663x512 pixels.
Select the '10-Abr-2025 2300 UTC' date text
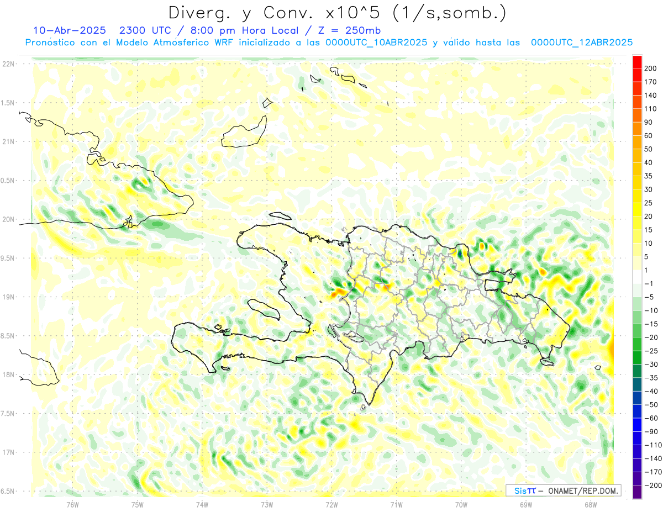coord(103,30)
